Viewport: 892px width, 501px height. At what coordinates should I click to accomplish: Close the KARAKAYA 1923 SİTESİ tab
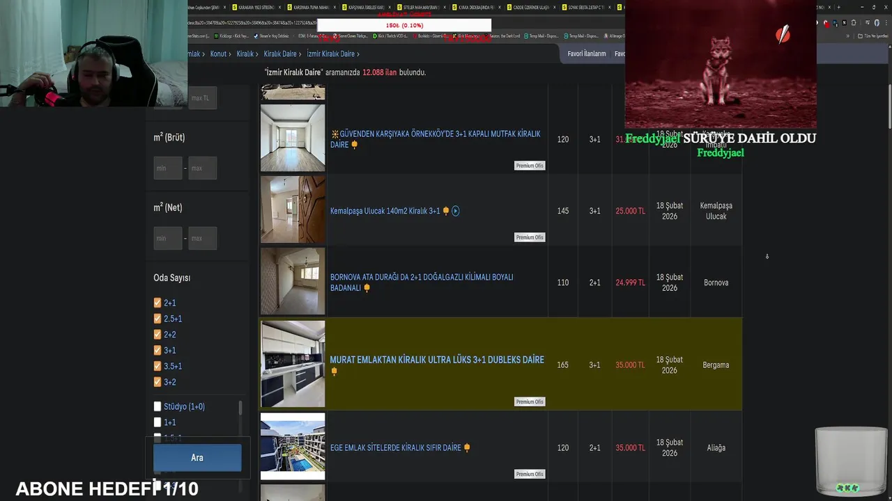pos(279,7)
